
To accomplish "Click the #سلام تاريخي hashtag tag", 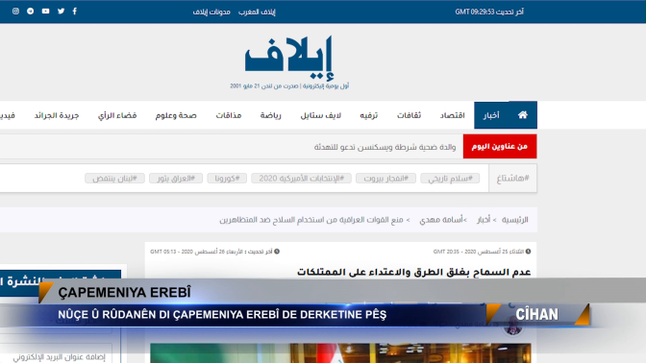I will point(450,179).
